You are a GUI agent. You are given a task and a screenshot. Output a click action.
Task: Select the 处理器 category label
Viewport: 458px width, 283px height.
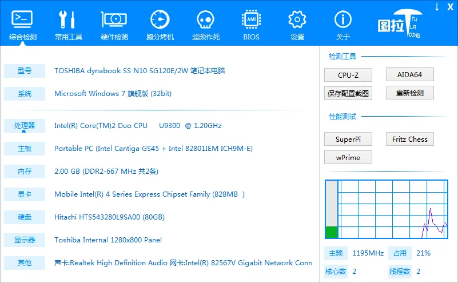coord(25,126)
